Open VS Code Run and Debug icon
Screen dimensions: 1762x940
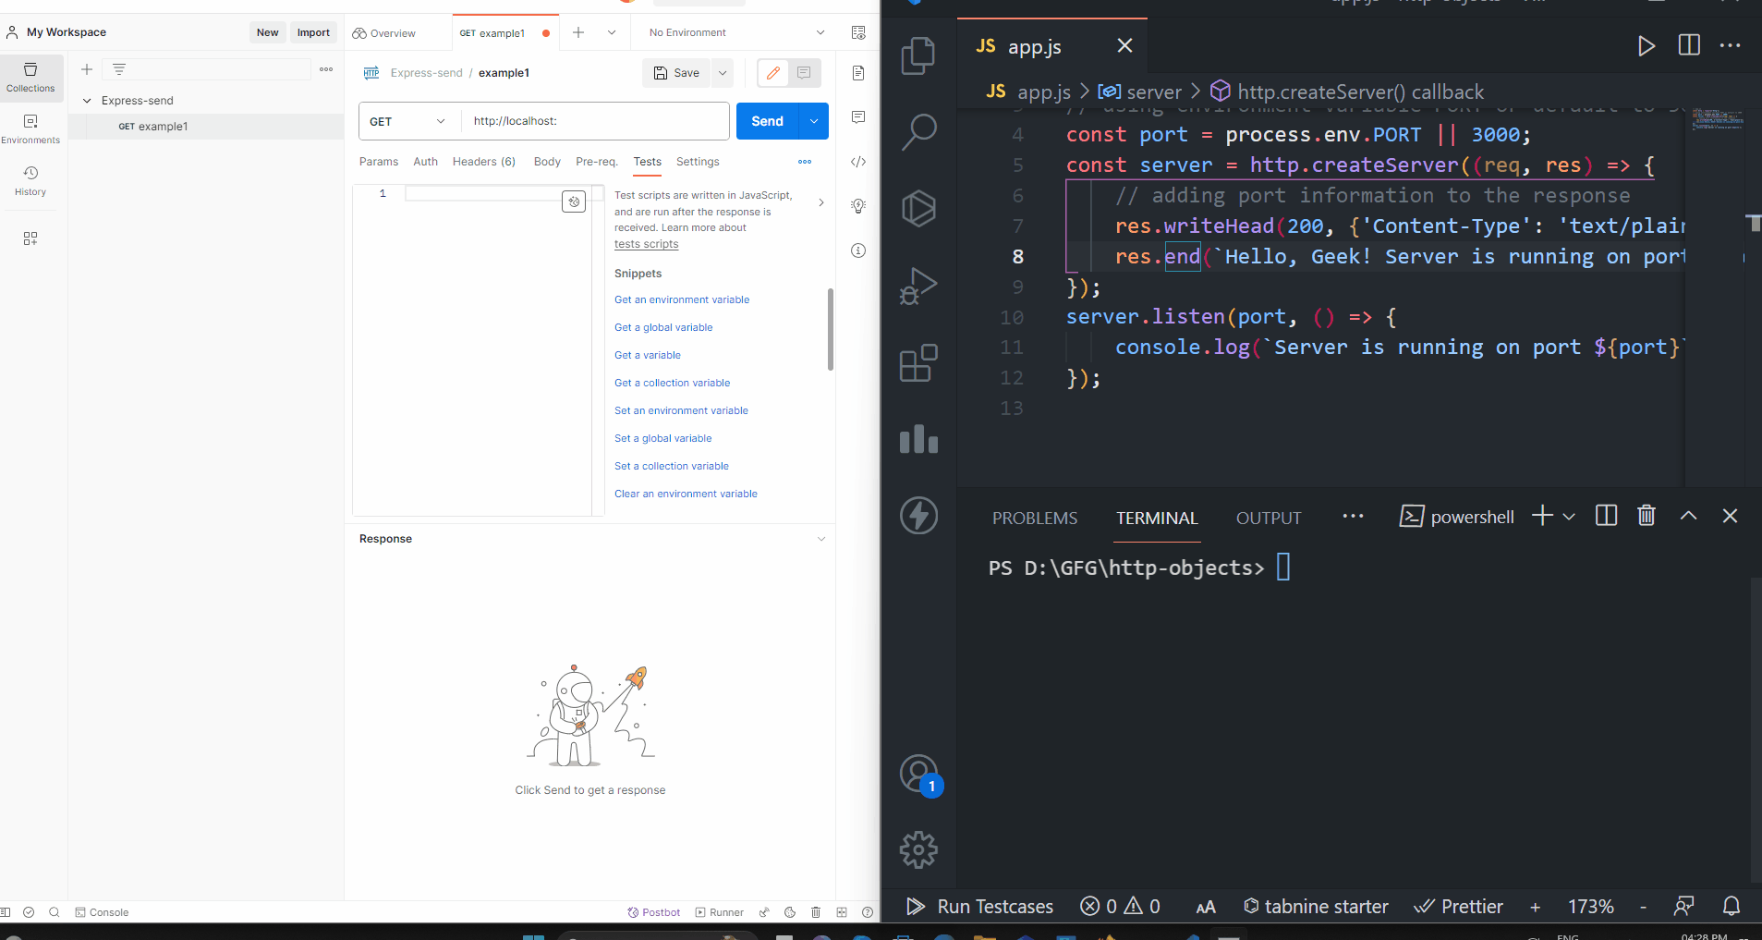click(918, 286)
